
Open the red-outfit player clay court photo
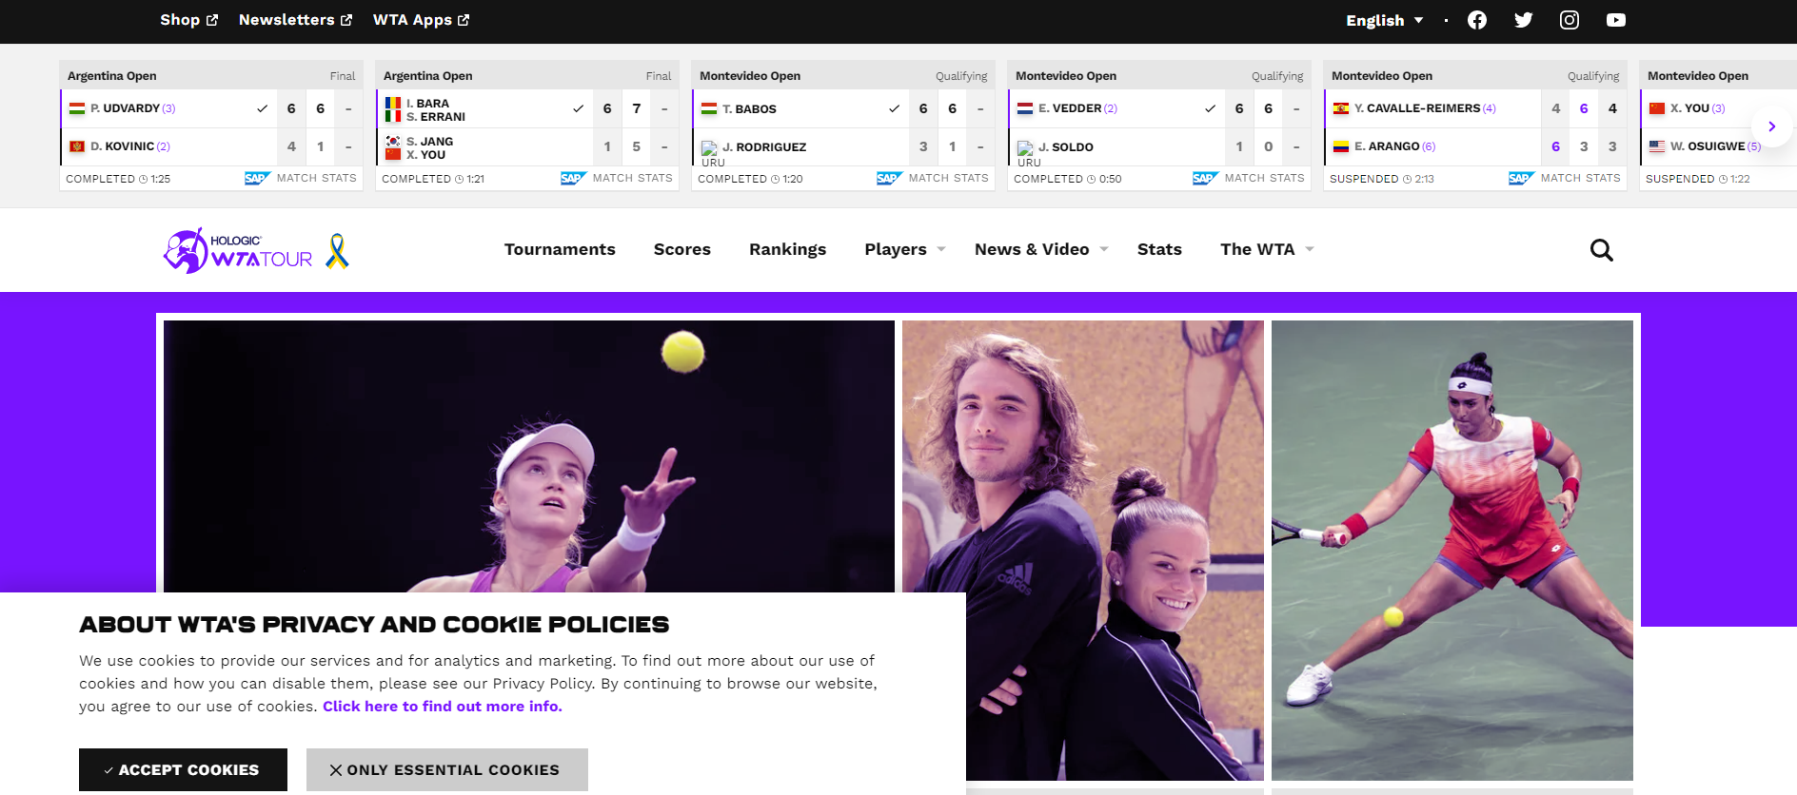(1452, 550)
